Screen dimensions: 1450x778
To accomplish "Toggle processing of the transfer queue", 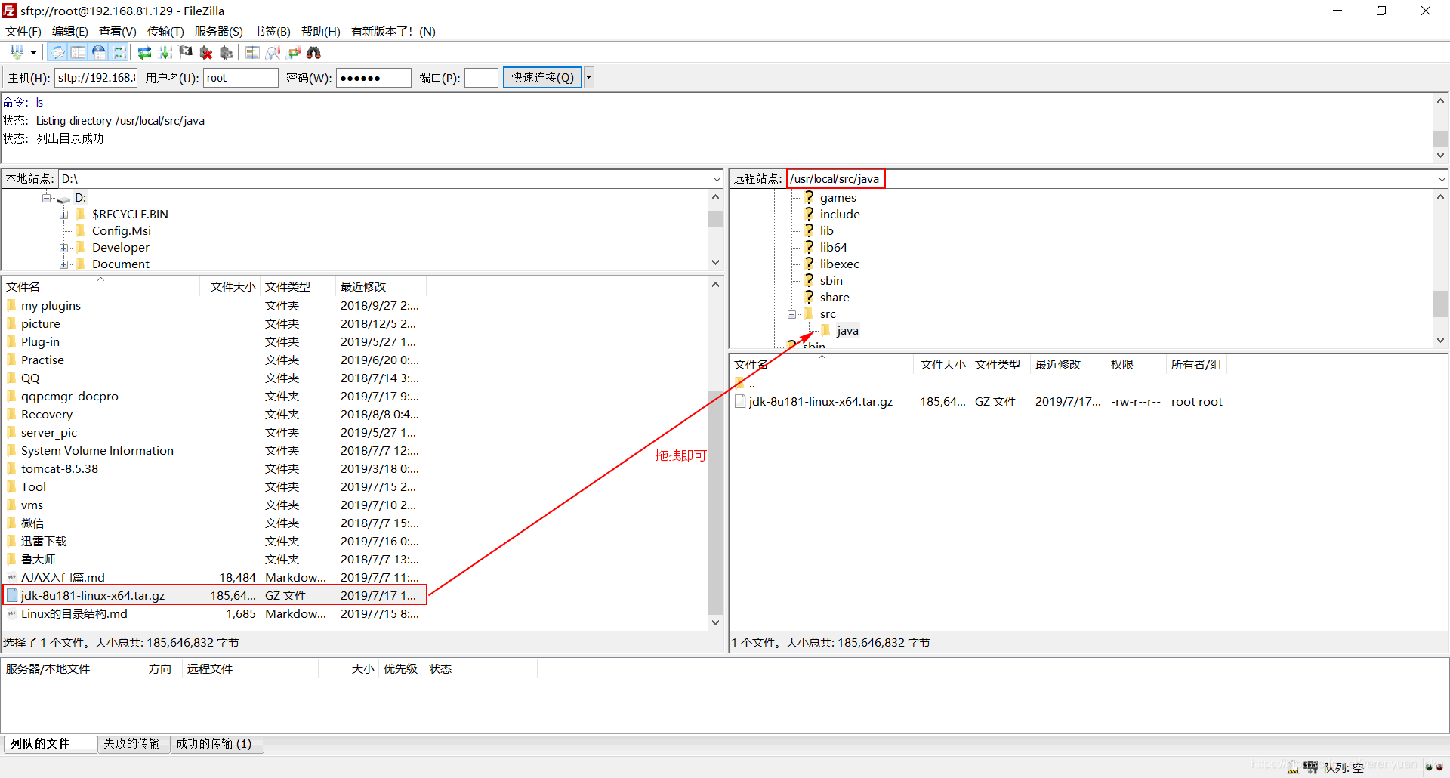I will click(x=165, y=52).
